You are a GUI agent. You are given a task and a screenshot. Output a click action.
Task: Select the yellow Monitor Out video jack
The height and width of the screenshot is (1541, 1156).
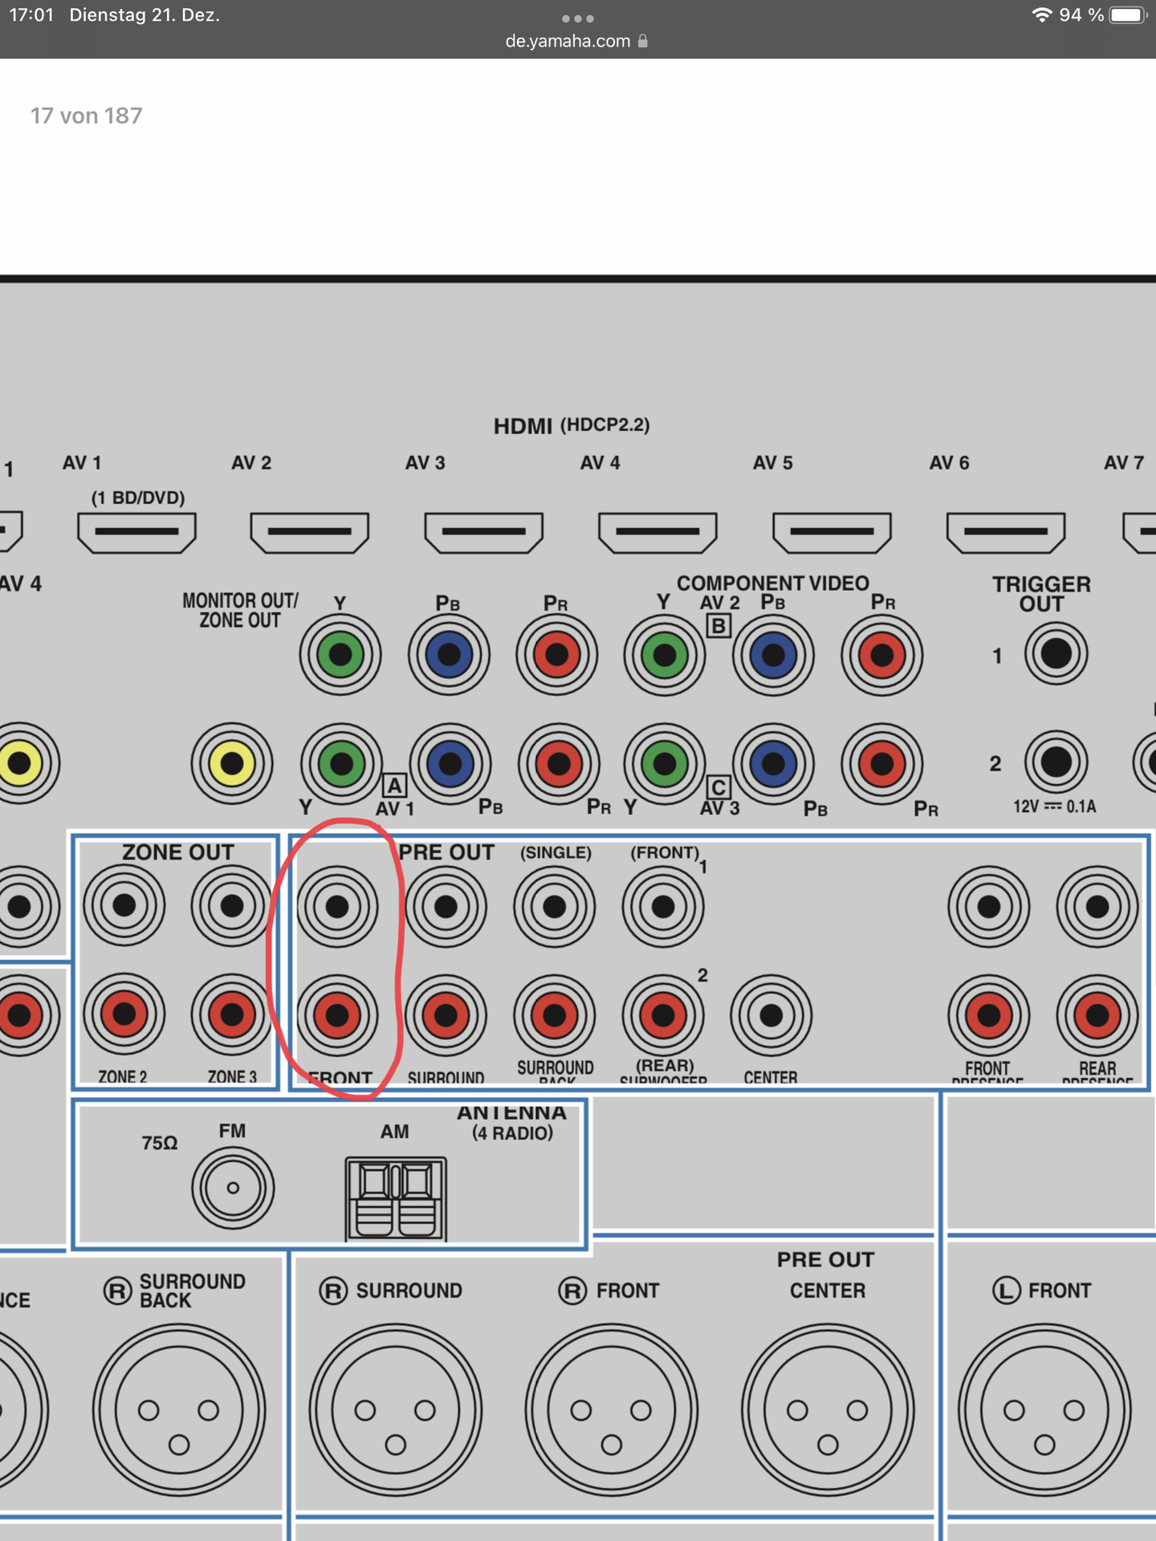(232, 763)
